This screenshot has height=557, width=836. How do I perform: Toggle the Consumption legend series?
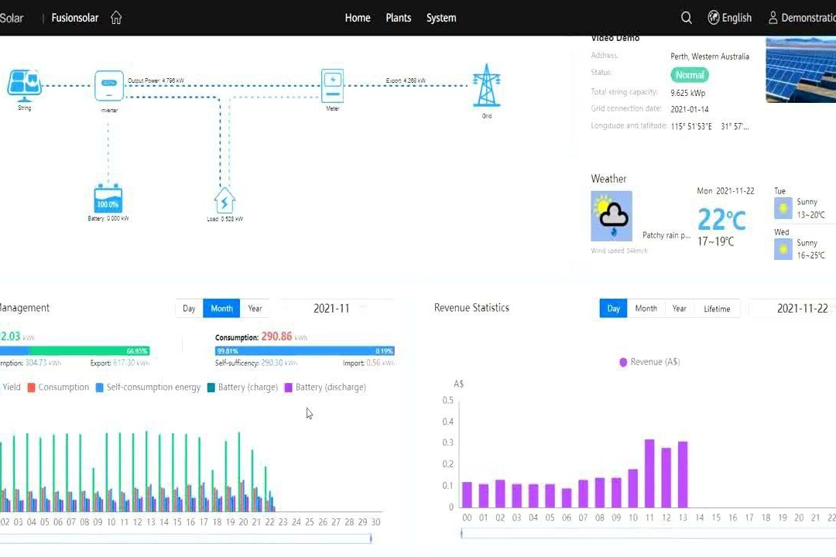pos(58,388)
